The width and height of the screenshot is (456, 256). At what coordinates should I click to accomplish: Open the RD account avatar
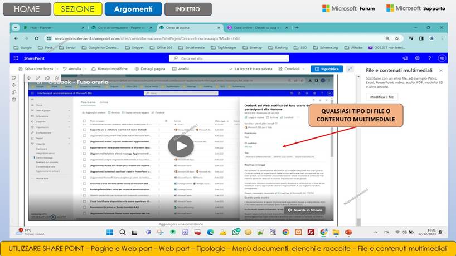click(x=442, y=58)
